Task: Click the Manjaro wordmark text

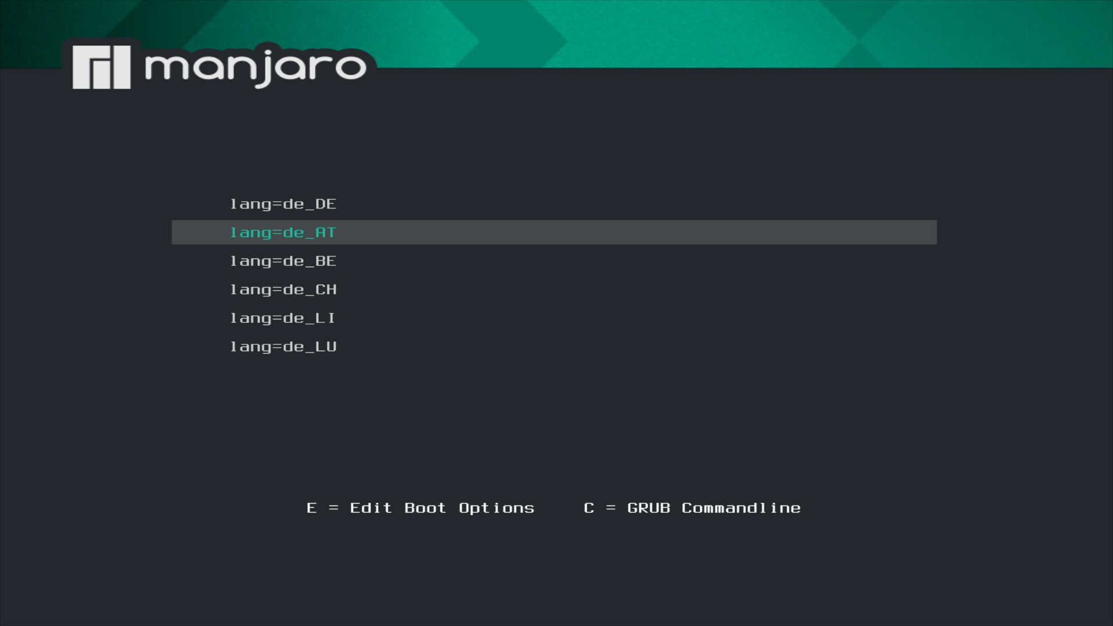Action: (x=255, y=65)
